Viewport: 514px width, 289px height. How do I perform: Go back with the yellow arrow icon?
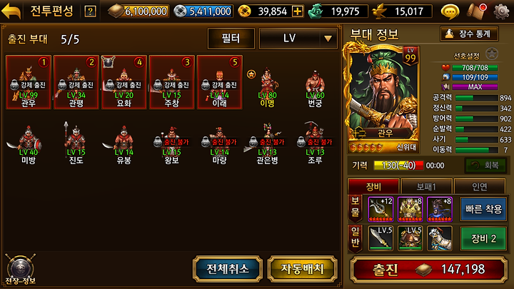pos(11,11)
